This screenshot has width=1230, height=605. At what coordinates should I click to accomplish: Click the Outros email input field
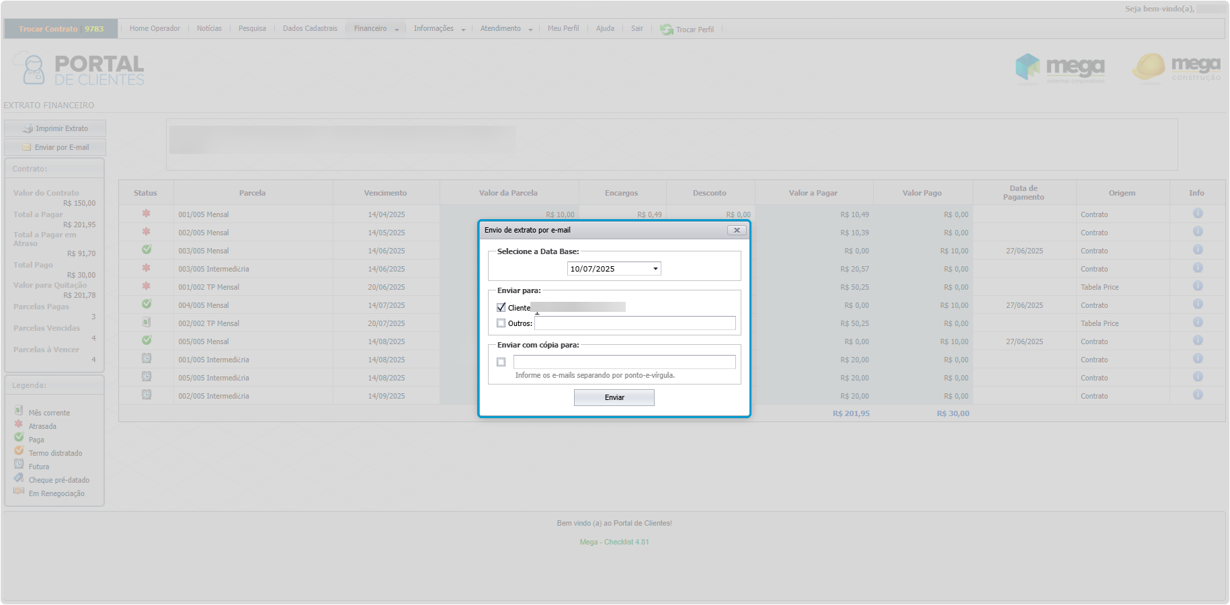pyautogui.click(x=635, y=323)
